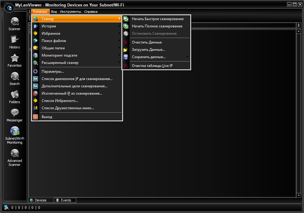Choose Начать Быстрое сканирование
Image resolution: width=304 pixels, height=213 pixels.
pyautogui.click(x=156, y=19)
